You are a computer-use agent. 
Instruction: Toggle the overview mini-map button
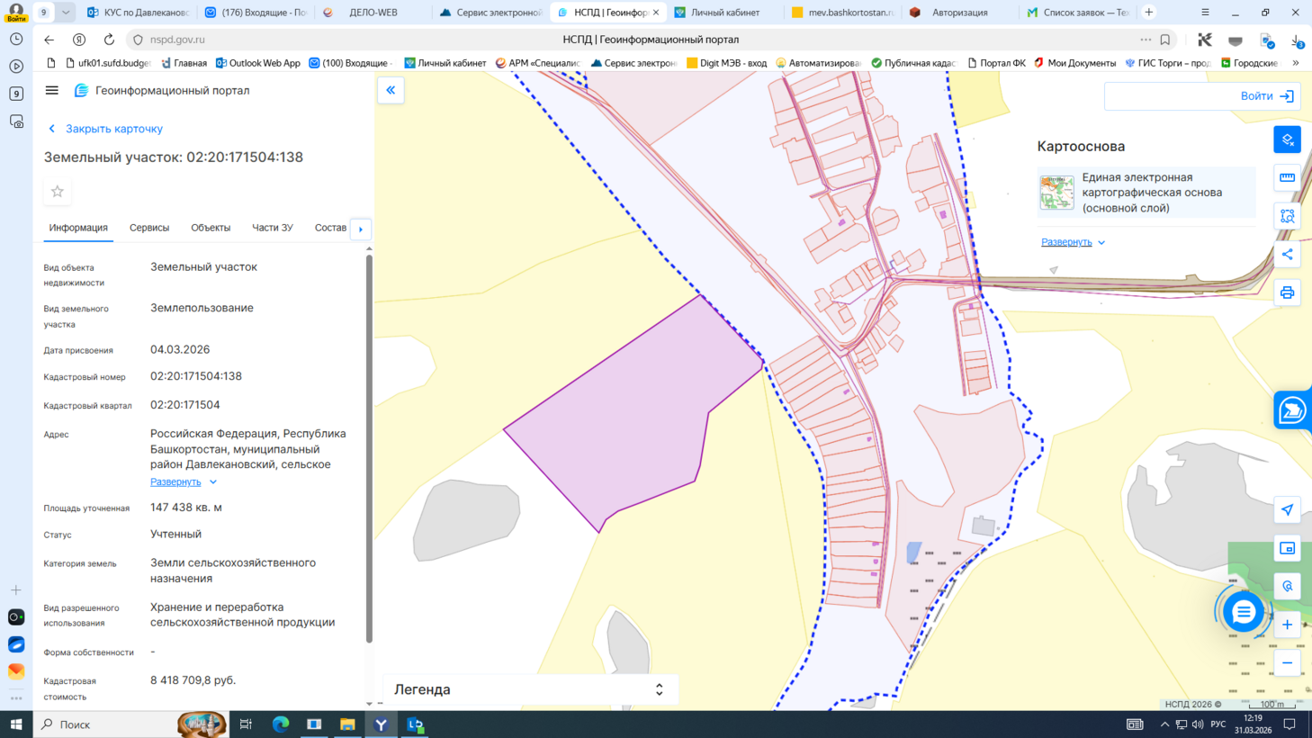pos(1287,548)
